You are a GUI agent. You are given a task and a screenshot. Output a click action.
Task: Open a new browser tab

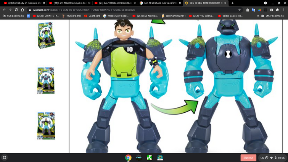click(233, 3)
